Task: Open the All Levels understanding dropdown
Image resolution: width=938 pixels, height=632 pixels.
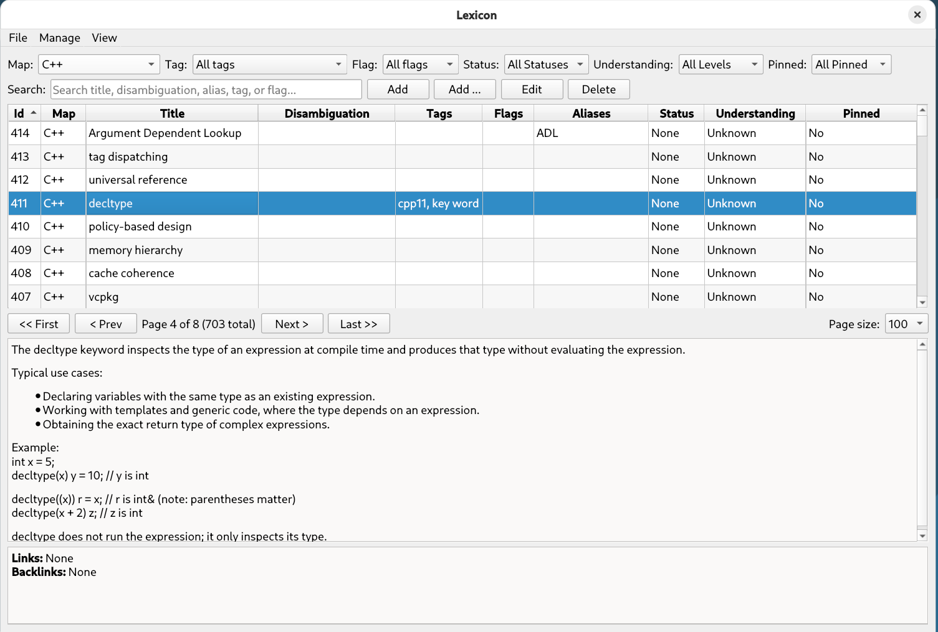Action: click(x=720, y=65)
